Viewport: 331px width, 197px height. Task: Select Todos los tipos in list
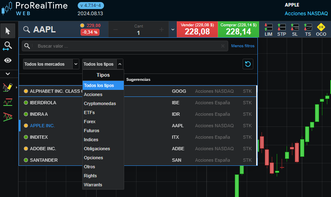point(103,85)
